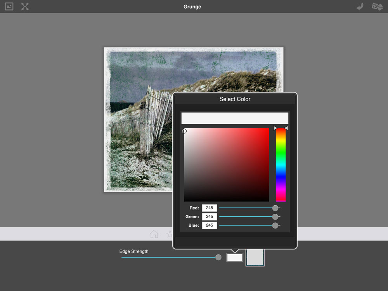The image size is (388, 291).
Task: Click the star favorites icon
Action: [x=169, y=234]
